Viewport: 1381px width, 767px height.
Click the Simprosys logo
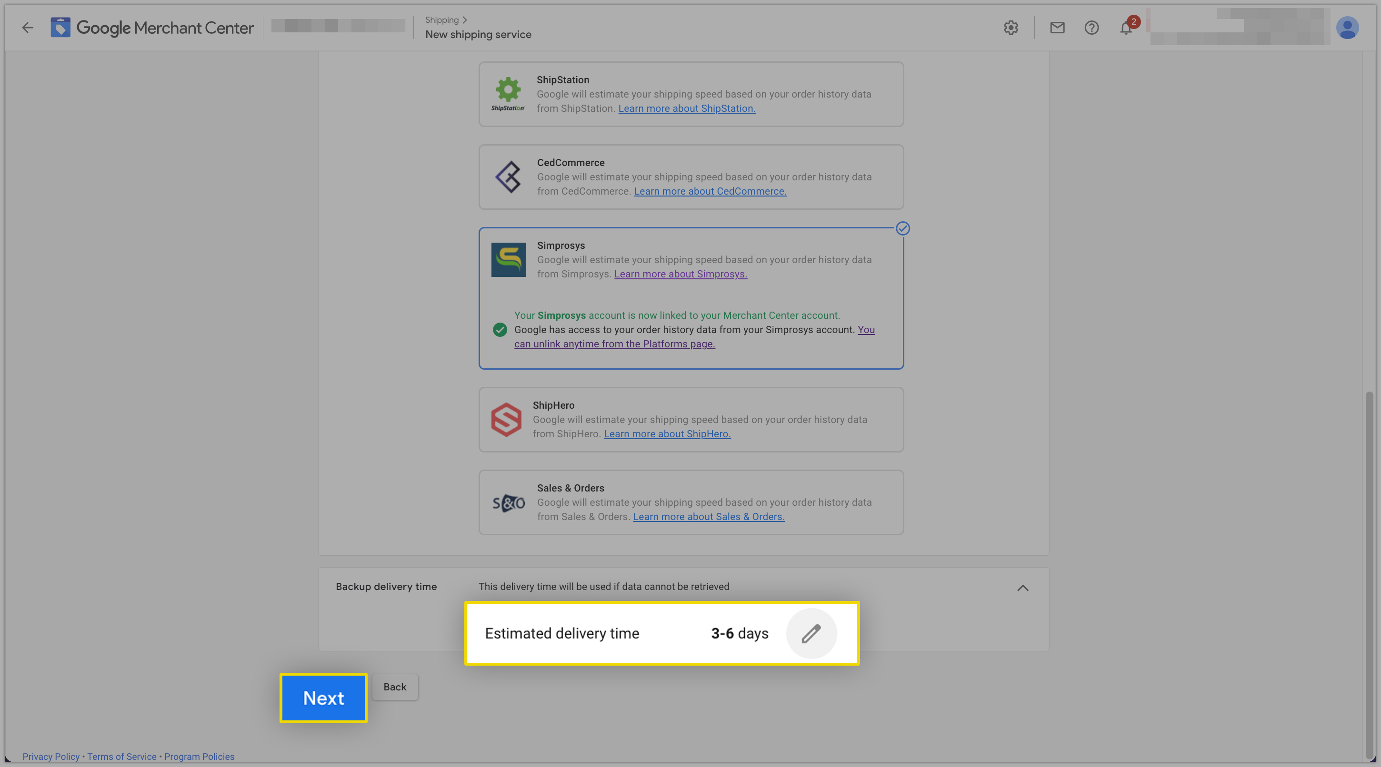(x=508, y=260)
